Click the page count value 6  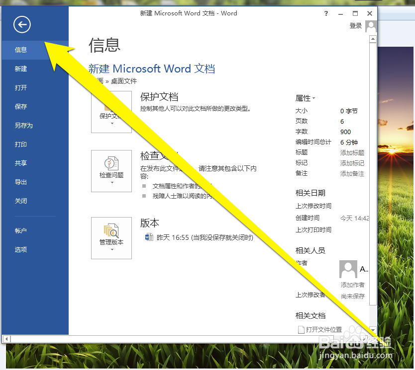(342, 122)
